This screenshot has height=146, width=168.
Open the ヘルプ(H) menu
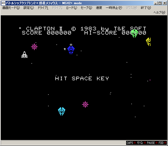point(159,12)
